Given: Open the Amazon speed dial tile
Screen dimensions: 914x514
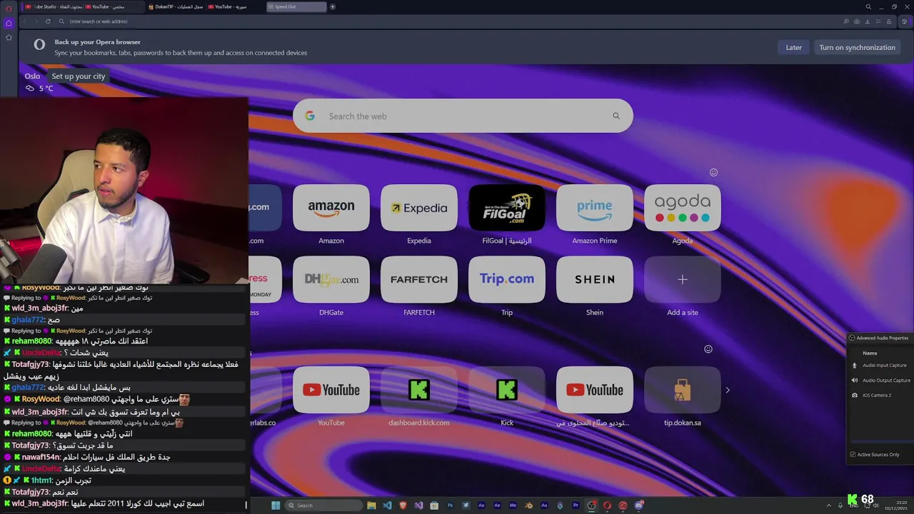Looking at the screenshot, I should pos(331,208).
